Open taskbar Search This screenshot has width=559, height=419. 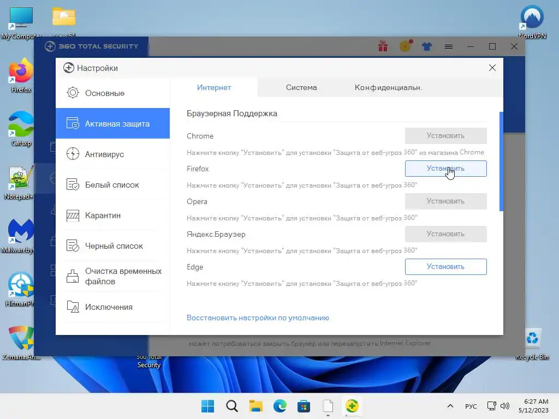(231, 406)
